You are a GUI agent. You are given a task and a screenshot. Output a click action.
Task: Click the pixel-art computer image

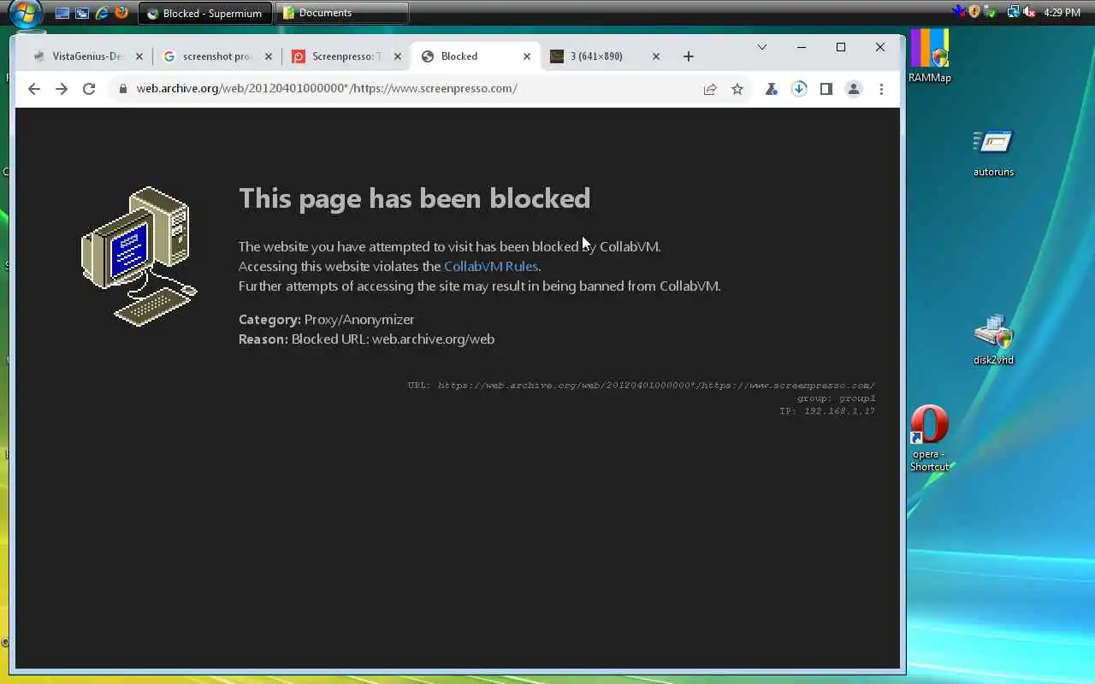click(x=139, y=256)
